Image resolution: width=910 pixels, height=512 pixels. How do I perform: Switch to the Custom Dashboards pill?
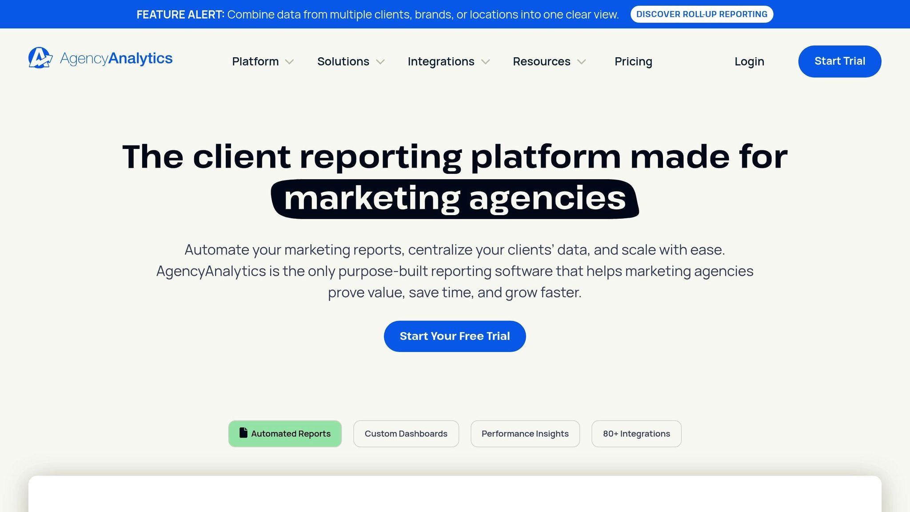coord(406,433)
